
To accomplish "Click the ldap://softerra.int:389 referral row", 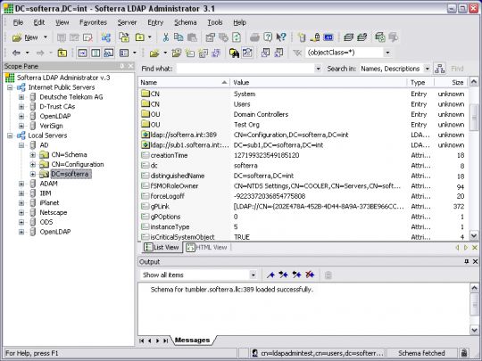I will pos(303,135).
